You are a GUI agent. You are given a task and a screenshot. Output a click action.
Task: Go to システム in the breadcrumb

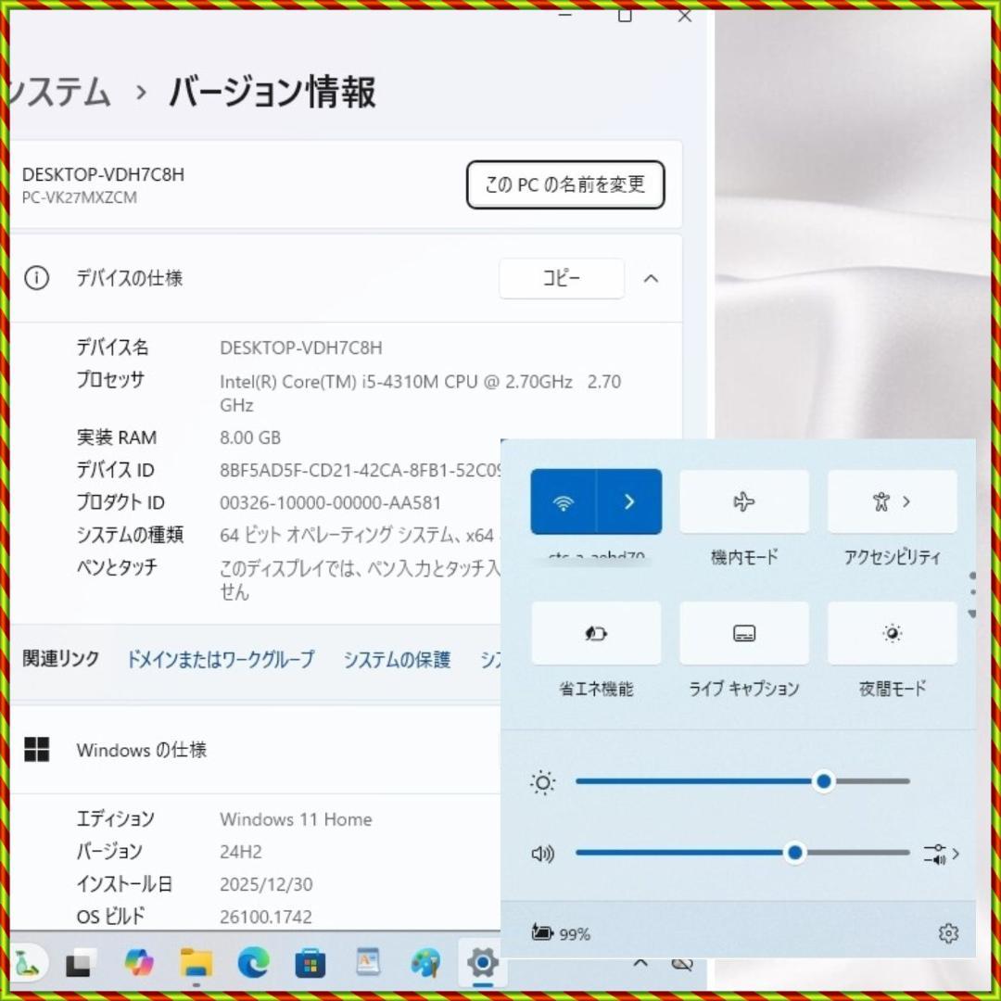click(56, 92)
